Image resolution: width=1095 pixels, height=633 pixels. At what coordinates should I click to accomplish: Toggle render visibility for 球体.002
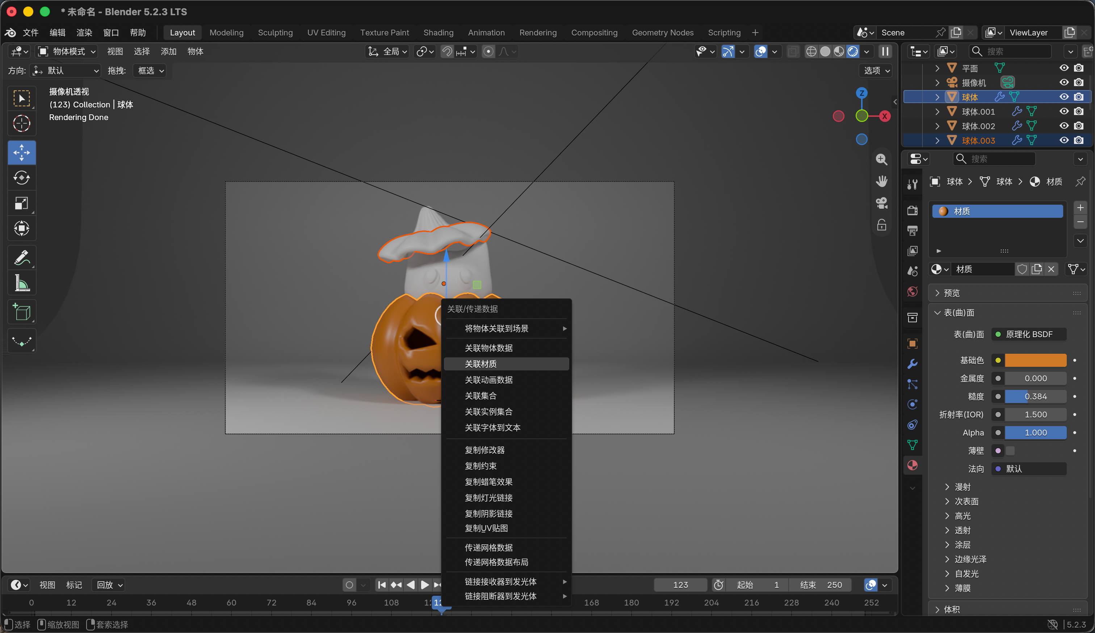pos(1078,126)
